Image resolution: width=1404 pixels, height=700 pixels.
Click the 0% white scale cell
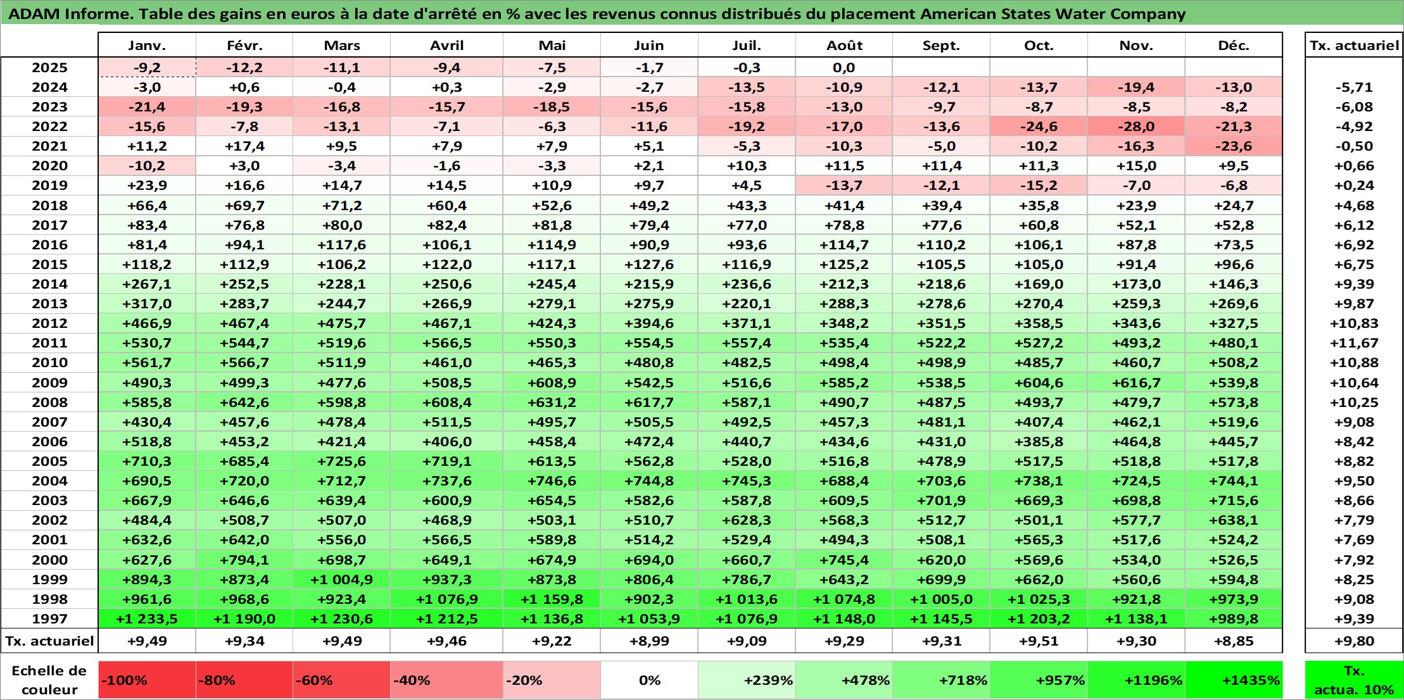649,680
